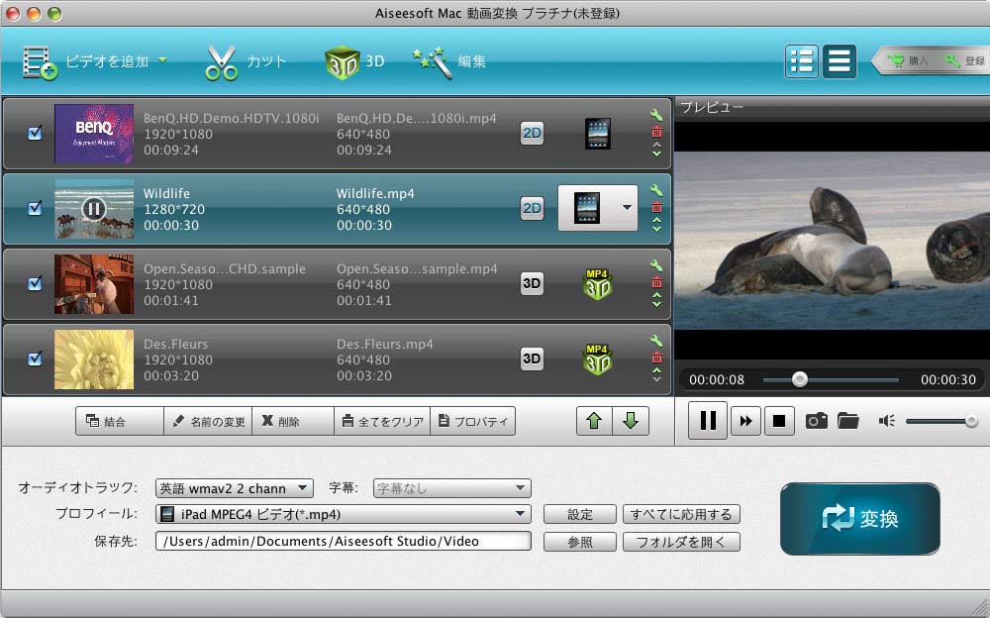Click the ビデオを追加 add video icon
Screen dimensions: 990x618
coord(40,60)
